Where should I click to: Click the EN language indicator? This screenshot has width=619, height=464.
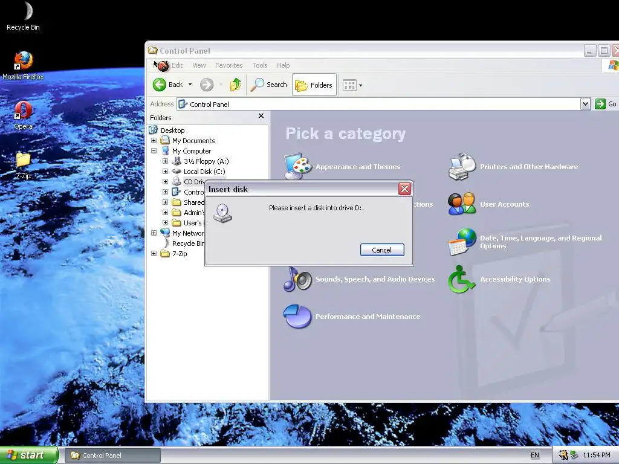534,455
